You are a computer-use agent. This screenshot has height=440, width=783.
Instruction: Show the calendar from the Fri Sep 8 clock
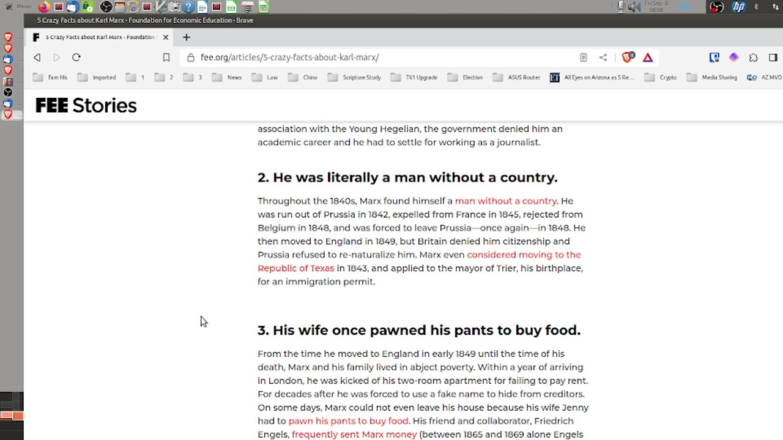click(656, 7)
